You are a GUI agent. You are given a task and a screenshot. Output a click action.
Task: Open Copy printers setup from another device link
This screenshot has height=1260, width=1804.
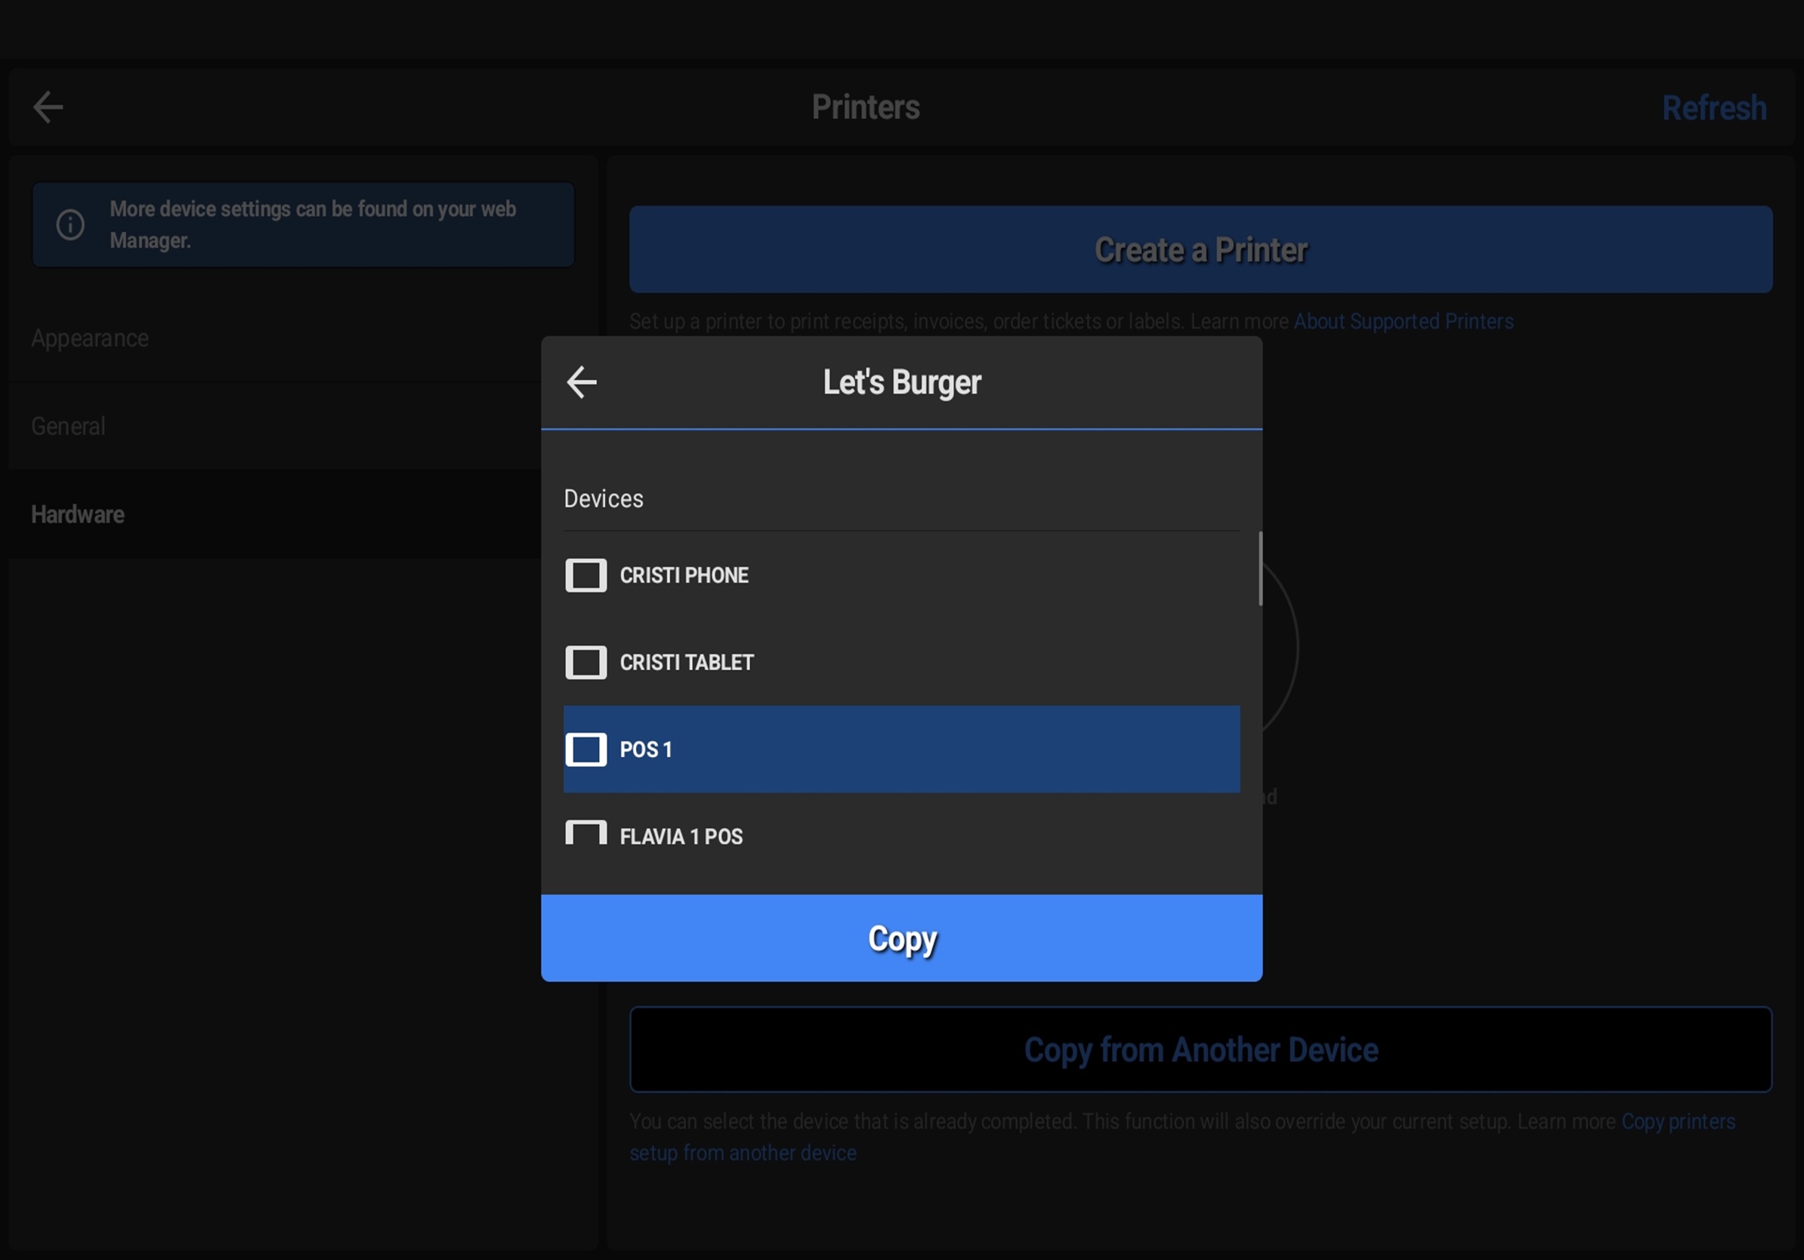pos(1678,1122)
